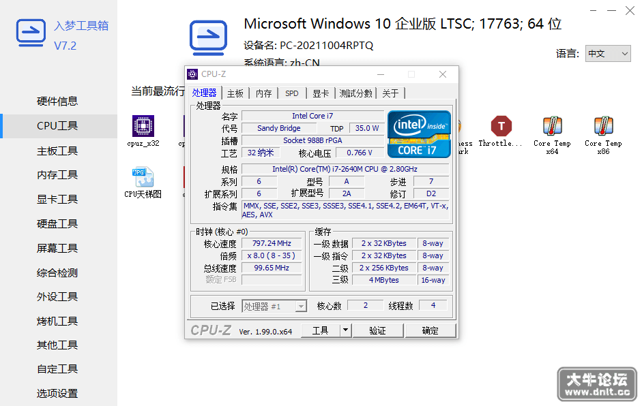
Task: Click the Intel Core i7 name field
Action: coord(312,116)
